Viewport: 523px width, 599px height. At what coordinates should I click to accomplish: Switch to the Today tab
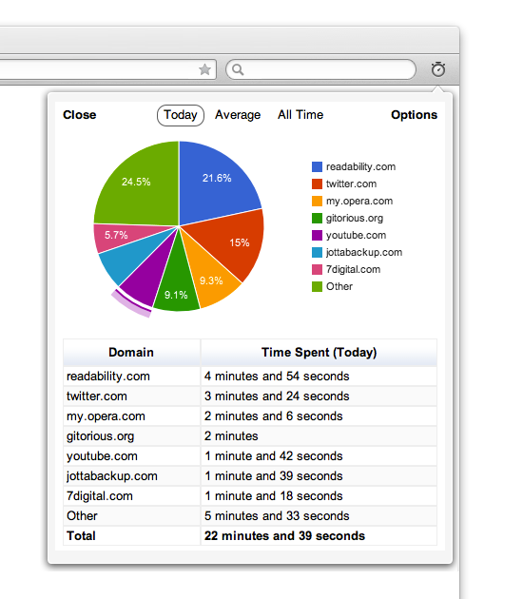181,115
